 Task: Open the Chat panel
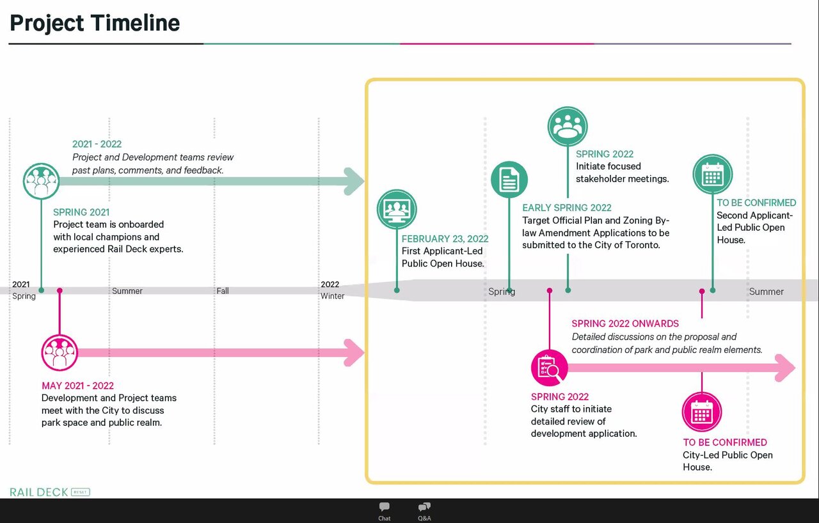click(x=384, y=510)
